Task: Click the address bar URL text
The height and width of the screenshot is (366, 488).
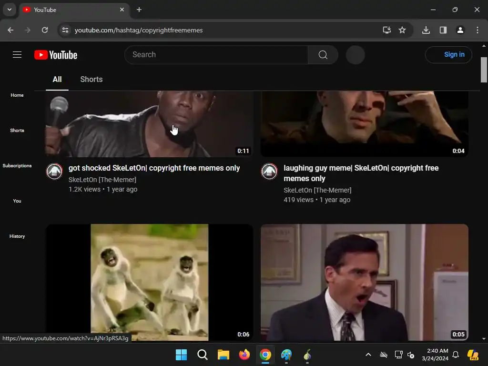Action: pos(139,30)
